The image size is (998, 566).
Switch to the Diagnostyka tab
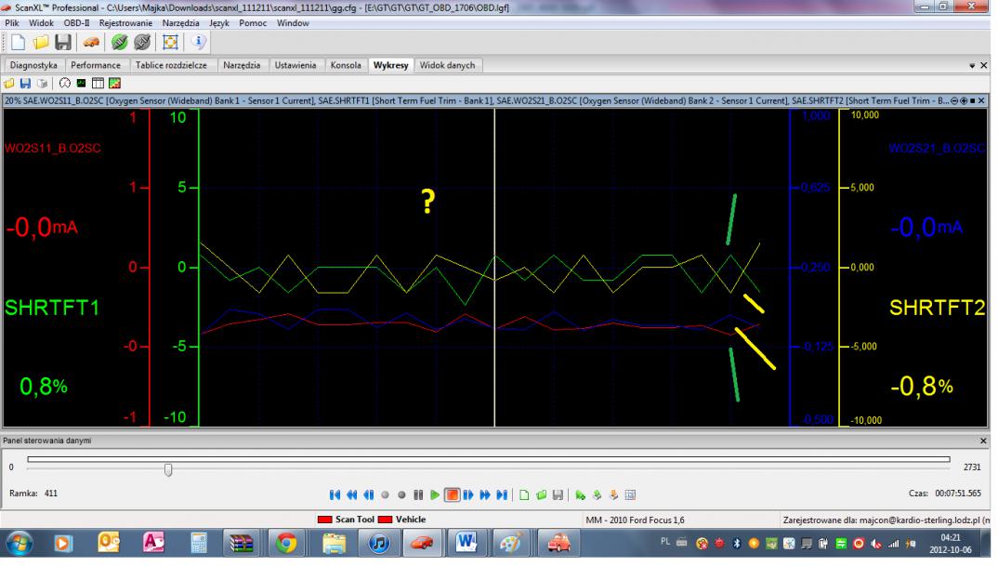33,65
